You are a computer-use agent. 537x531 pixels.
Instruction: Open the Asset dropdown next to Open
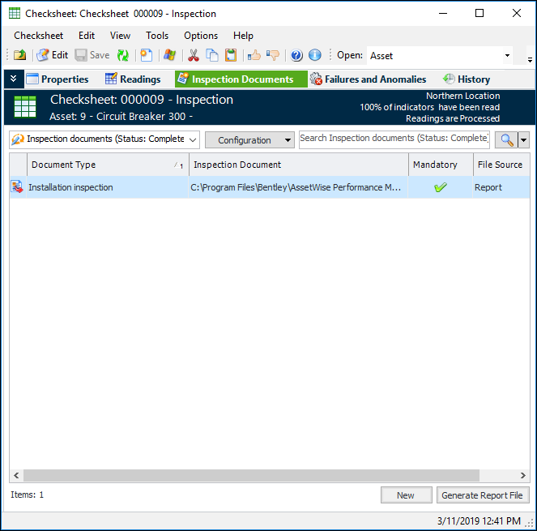tap(507, 56)
